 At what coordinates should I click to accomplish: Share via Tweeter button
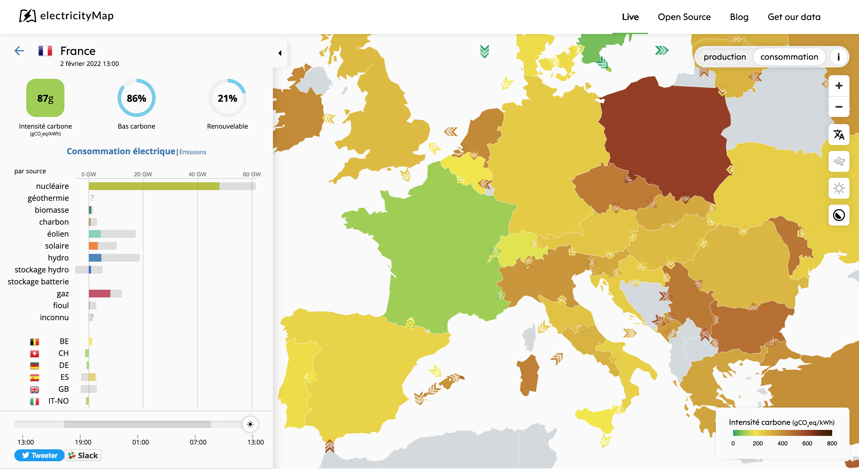[x=39, y=455]
